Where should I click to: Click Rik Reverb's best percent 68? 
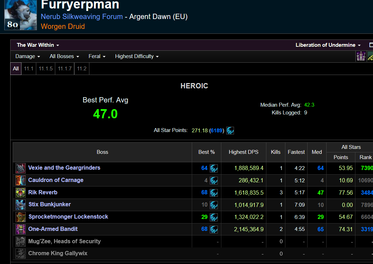click(x=204, y=192)
